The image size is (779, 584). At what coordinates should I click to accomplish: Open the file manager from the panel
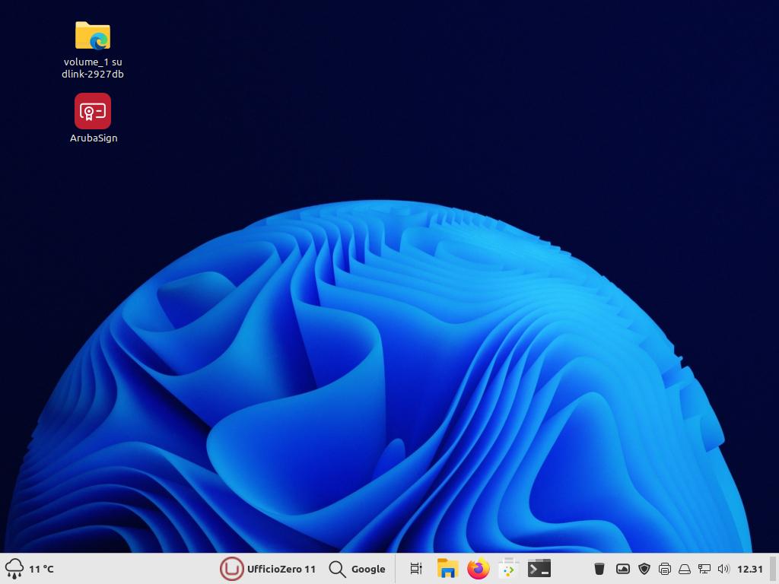pyautogui.click(x=447, y=568)
